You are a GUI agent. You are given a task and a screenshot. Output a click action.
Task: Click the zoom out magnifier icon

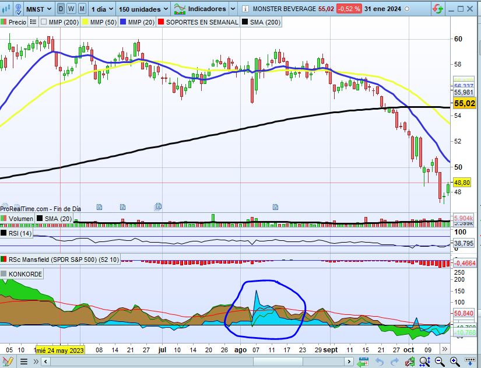click(440, 361)
